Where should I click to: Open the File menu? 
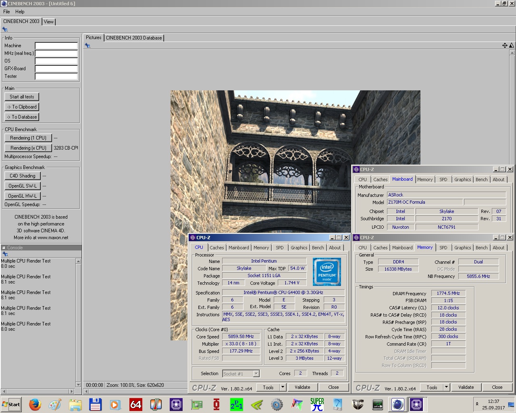pos(6,12)
